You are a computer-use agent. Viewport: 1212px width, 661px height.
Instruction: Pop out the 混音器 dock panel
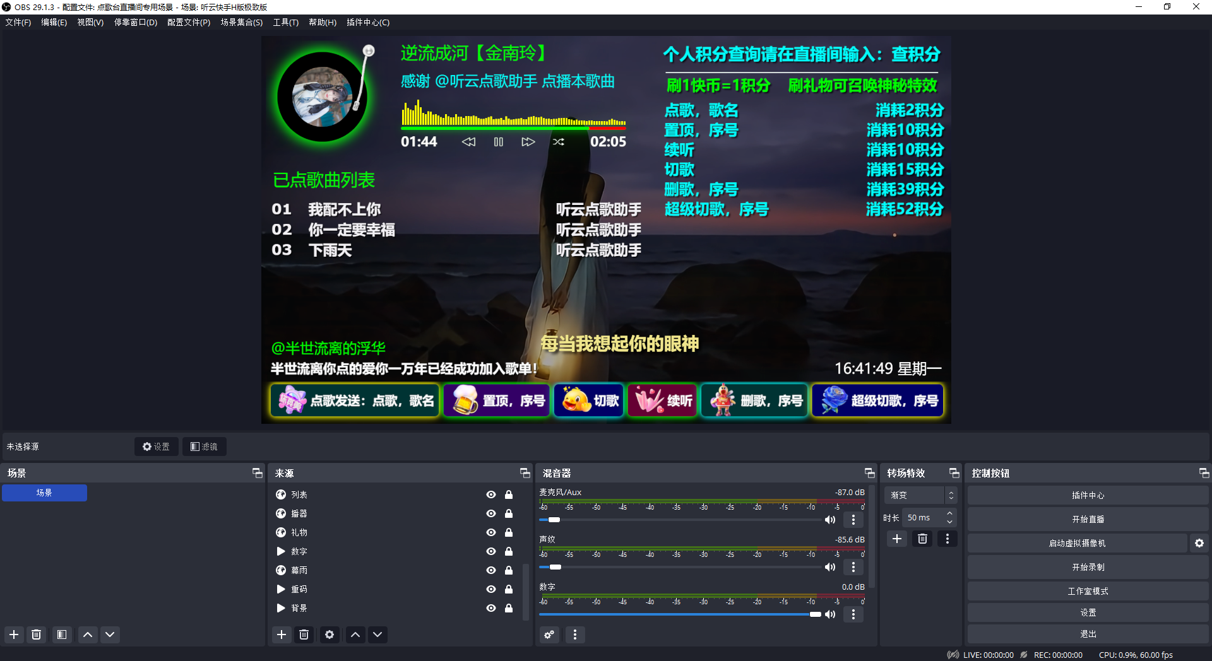pos(869,473)
